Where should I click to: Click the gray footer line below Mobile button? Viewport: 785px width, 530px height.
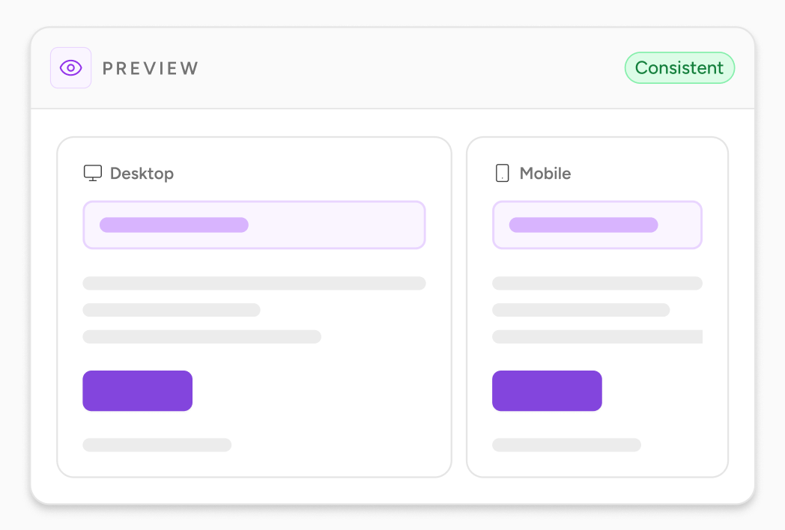(567, 445)
